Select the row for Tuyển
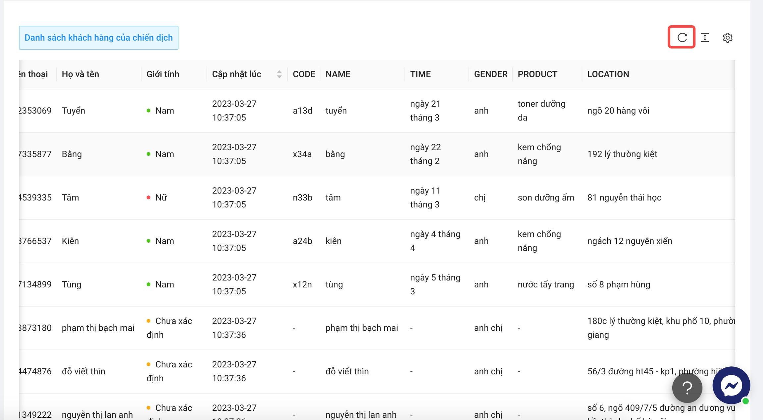 pos(74,111)
